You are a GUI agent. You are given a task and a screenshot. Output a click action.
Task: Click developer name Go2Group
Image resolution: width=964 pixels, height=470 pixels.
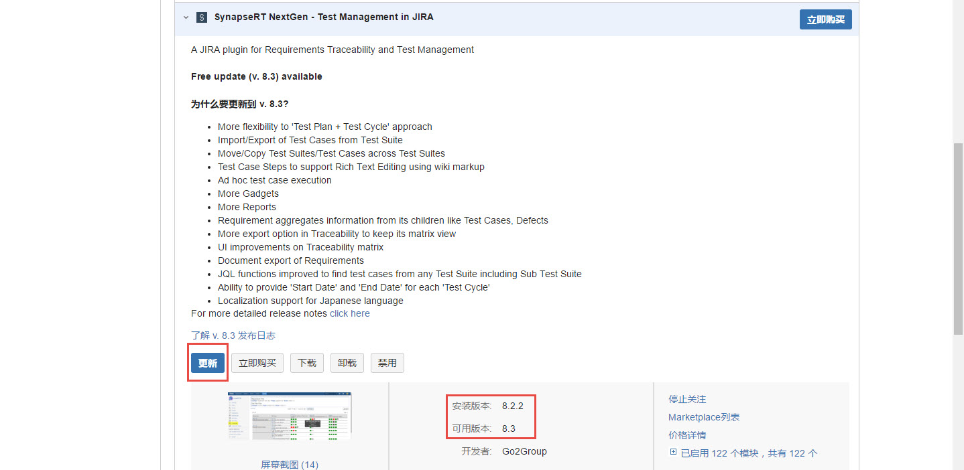point(524,451)
